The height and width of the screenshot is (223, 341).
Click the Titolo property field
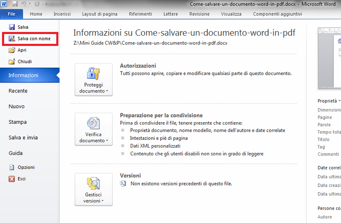324,140
